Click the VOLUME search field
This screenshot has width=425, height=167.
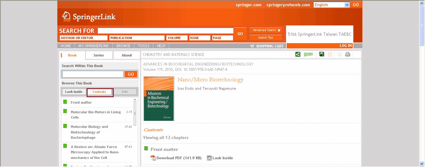[x=177, y=38]
